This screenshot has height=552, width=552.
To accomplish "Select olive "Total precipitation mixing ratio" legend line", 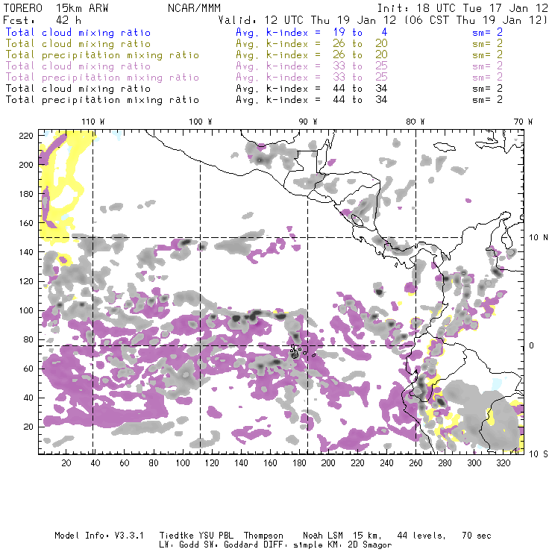I will tap(102, 55).
